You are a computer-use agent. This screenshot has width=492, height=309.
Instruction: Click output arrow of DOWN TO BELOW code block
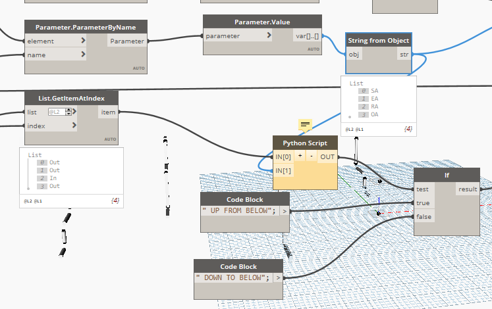pos(278,278)
